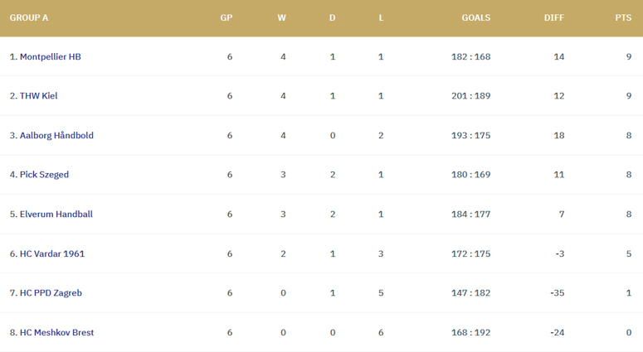
Task: Click HC Meshkov Brest goals 168 : 192
Action: click(x=470, y=332)
